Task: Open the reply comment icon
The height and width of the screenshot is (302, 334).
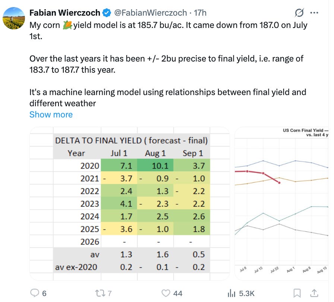Action: 35,293
